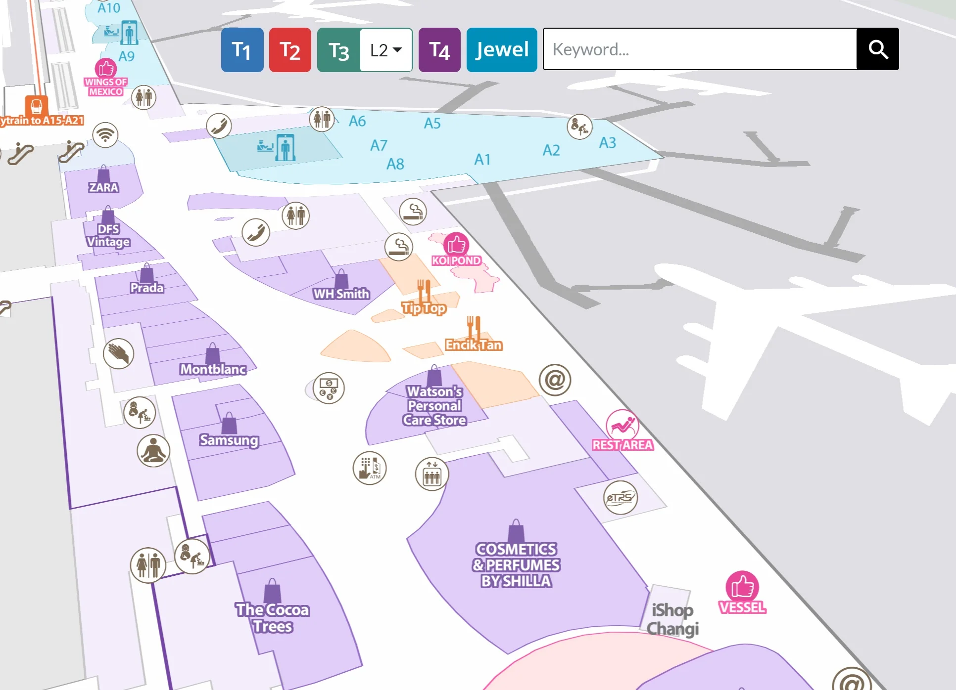Click the upper smoking area icon

click(413, 211)
